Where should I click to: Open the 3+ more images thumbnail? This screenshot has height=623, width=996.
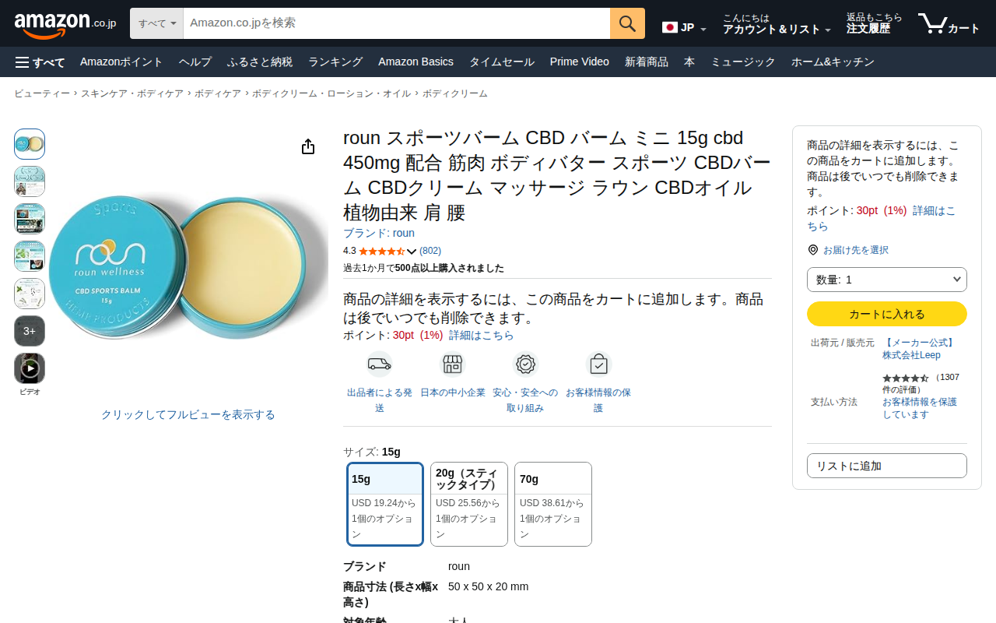pos(30,331)
